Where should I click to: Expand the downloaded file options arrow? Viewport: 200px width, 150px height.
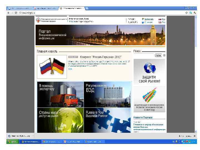(x=33, y=136)
